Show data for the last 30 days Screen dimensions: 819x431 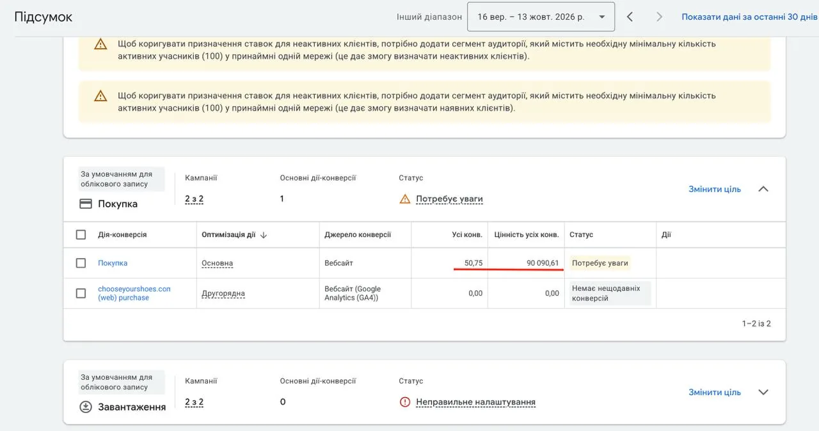[749, 17]
